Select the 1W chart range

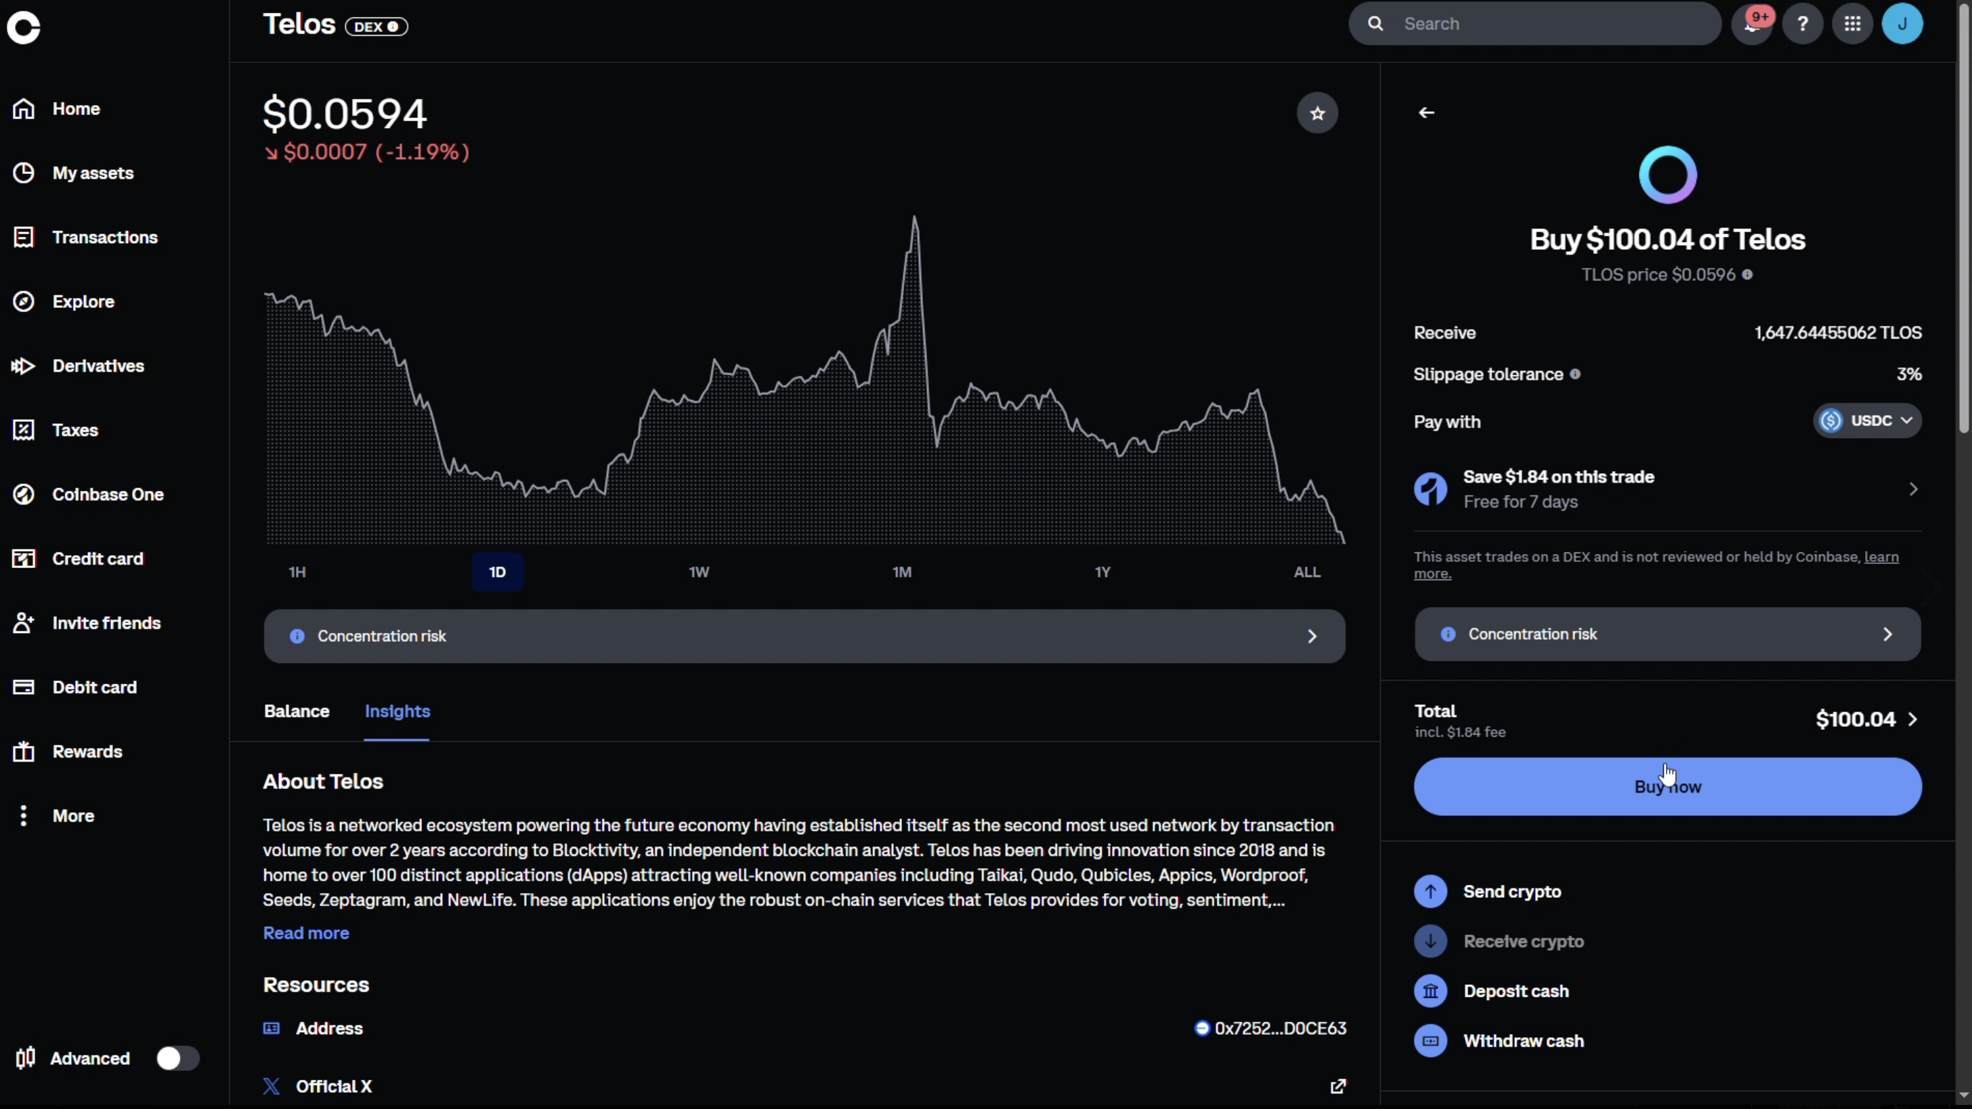(699, 573)
